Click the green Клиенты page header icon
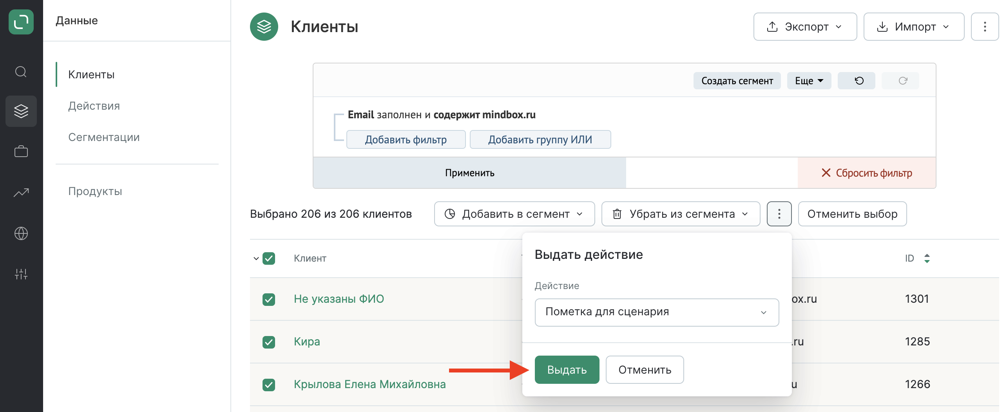 (264, 27)
